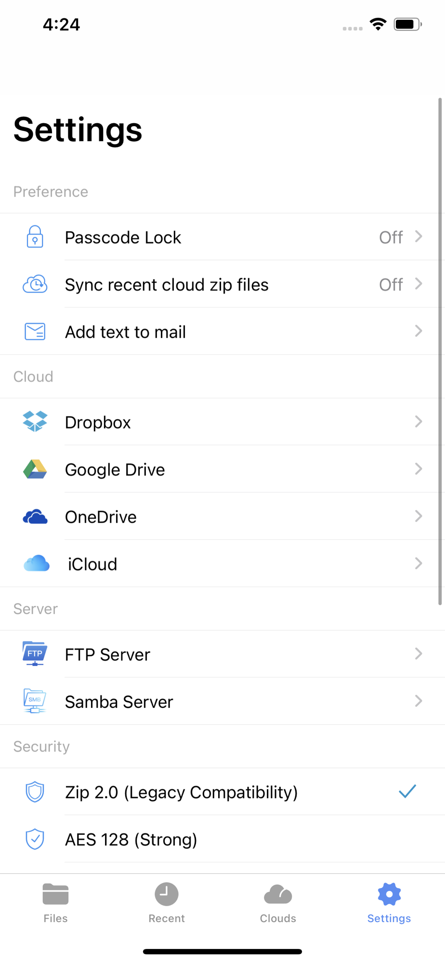The width and height of the screenshot is (445, 963).
Task: Tap the FTP Server folder icon
Action: [x=35, y=653]
